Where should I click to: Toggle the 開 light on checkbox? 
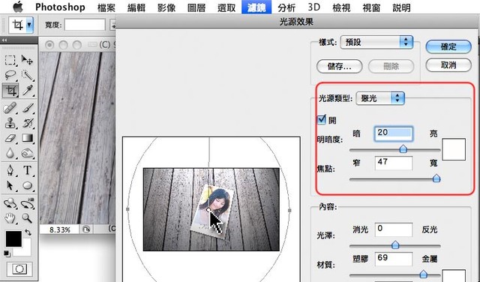click(322, 119)
